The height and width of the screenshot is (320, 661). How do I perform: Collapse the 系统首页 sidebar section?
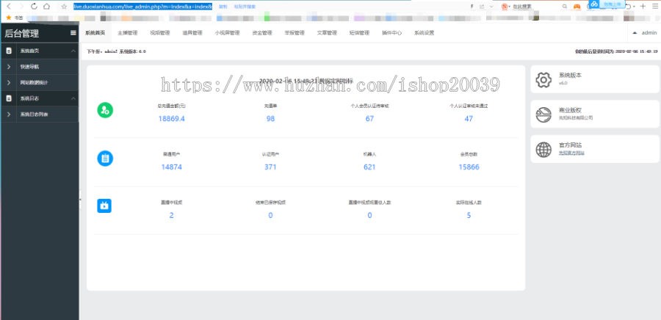click(x=73, y=51)
